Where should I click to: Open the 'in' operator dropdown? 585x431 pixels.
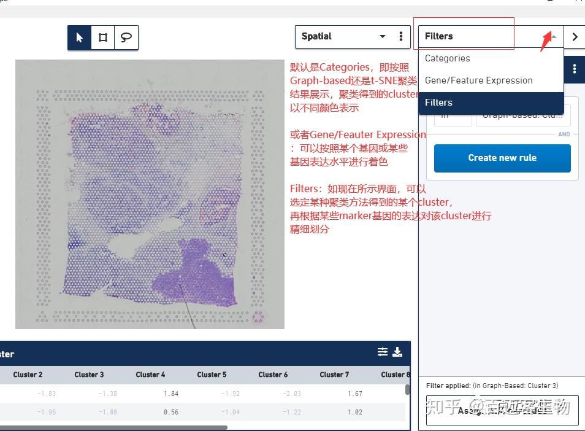(x=452, y=115)
